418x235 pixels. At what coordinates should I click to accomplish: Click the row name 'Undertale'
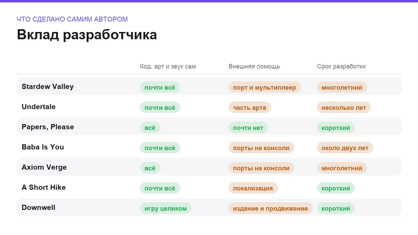click(39, 107)
